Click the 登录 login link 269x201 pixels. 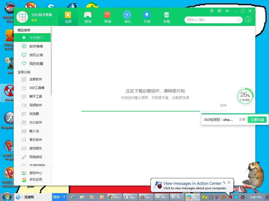coord(34,20)
